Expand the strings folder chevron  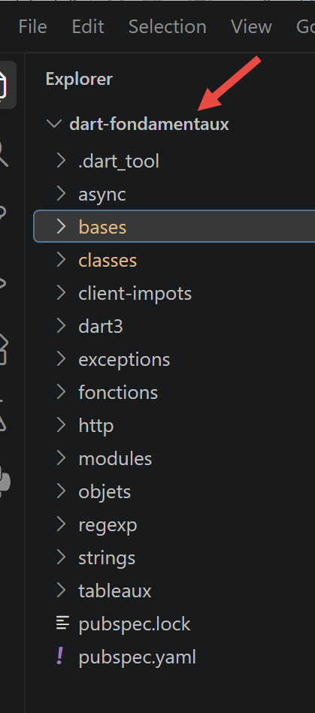(x=61, y=557)
